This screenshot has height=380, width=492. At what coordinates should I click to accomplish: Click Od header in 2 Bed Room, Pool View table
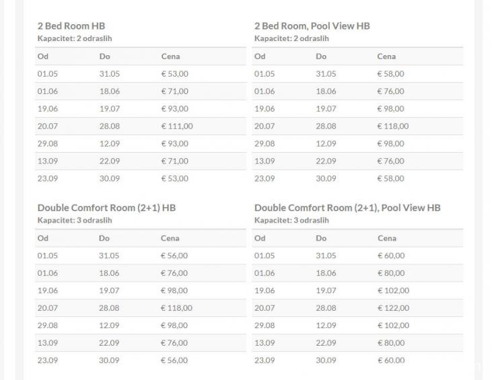point(260,56)
